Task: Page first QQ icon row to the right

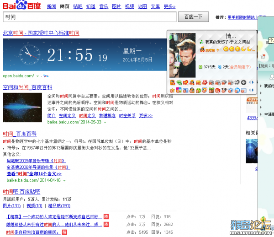Action: (253, 82)
